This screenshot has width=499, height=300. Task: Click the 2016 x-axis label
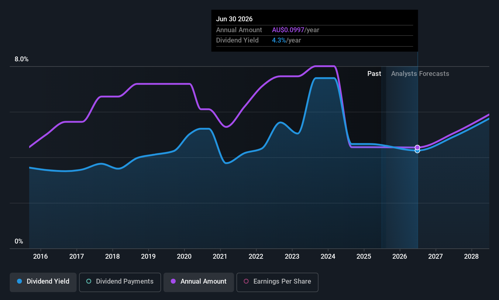pyautogui.click(x=40, y=257)
